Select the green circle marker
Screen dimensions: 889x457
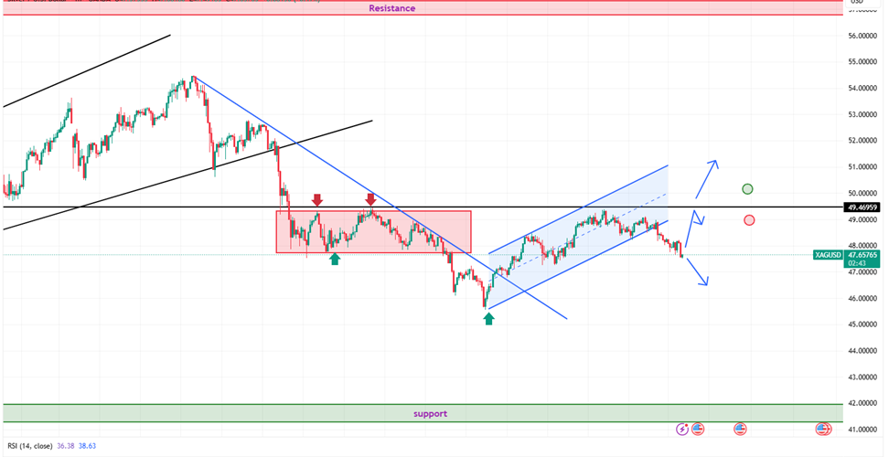click(x=748, y=189)
